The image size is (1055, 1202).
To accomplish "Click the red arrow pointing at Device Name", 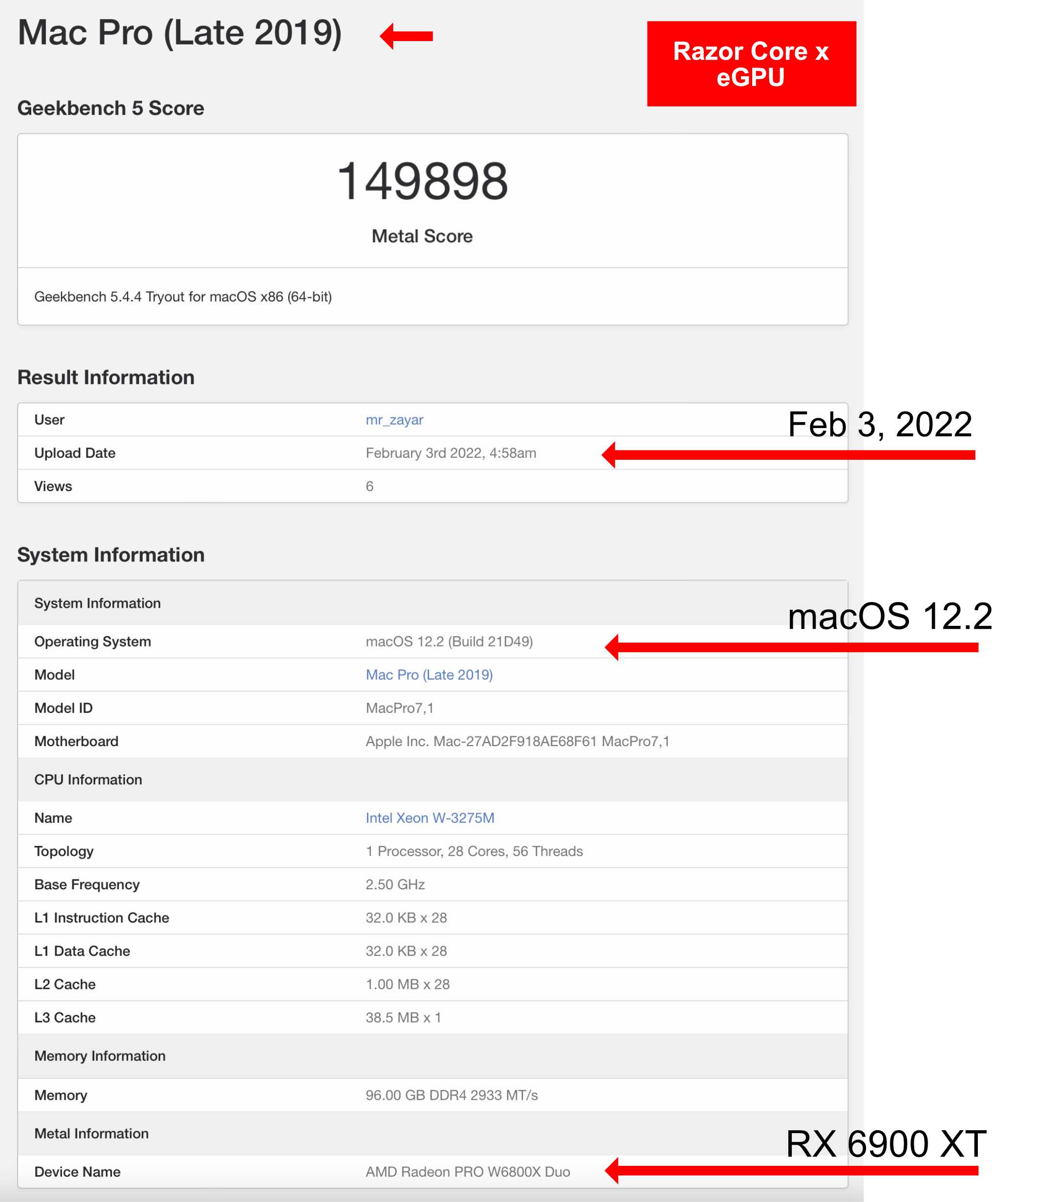I will [790, 1170].
